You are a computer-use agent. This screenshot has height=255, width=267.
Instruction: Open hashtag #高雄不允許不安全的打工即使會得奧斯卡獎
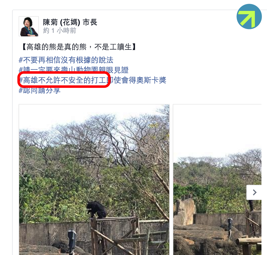pyautogui.click(x=92, y=80)
